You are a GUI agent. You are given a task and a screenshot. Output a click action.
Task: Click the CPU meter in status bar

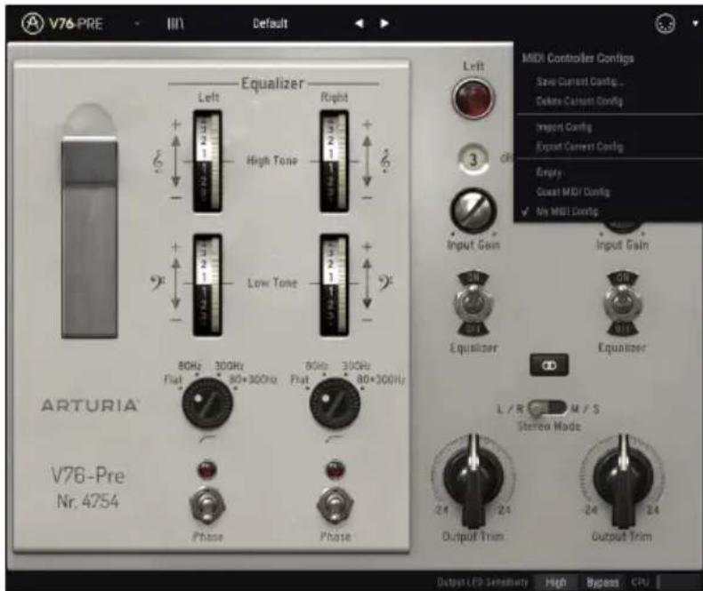[x=666, y=582]
